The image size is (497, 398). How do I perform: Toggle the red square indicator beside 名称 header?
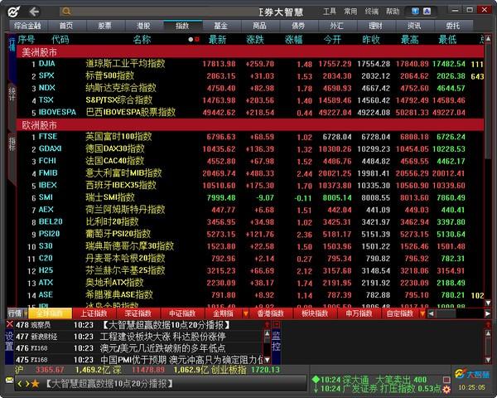pyautogui.click(x=197, y=39)
